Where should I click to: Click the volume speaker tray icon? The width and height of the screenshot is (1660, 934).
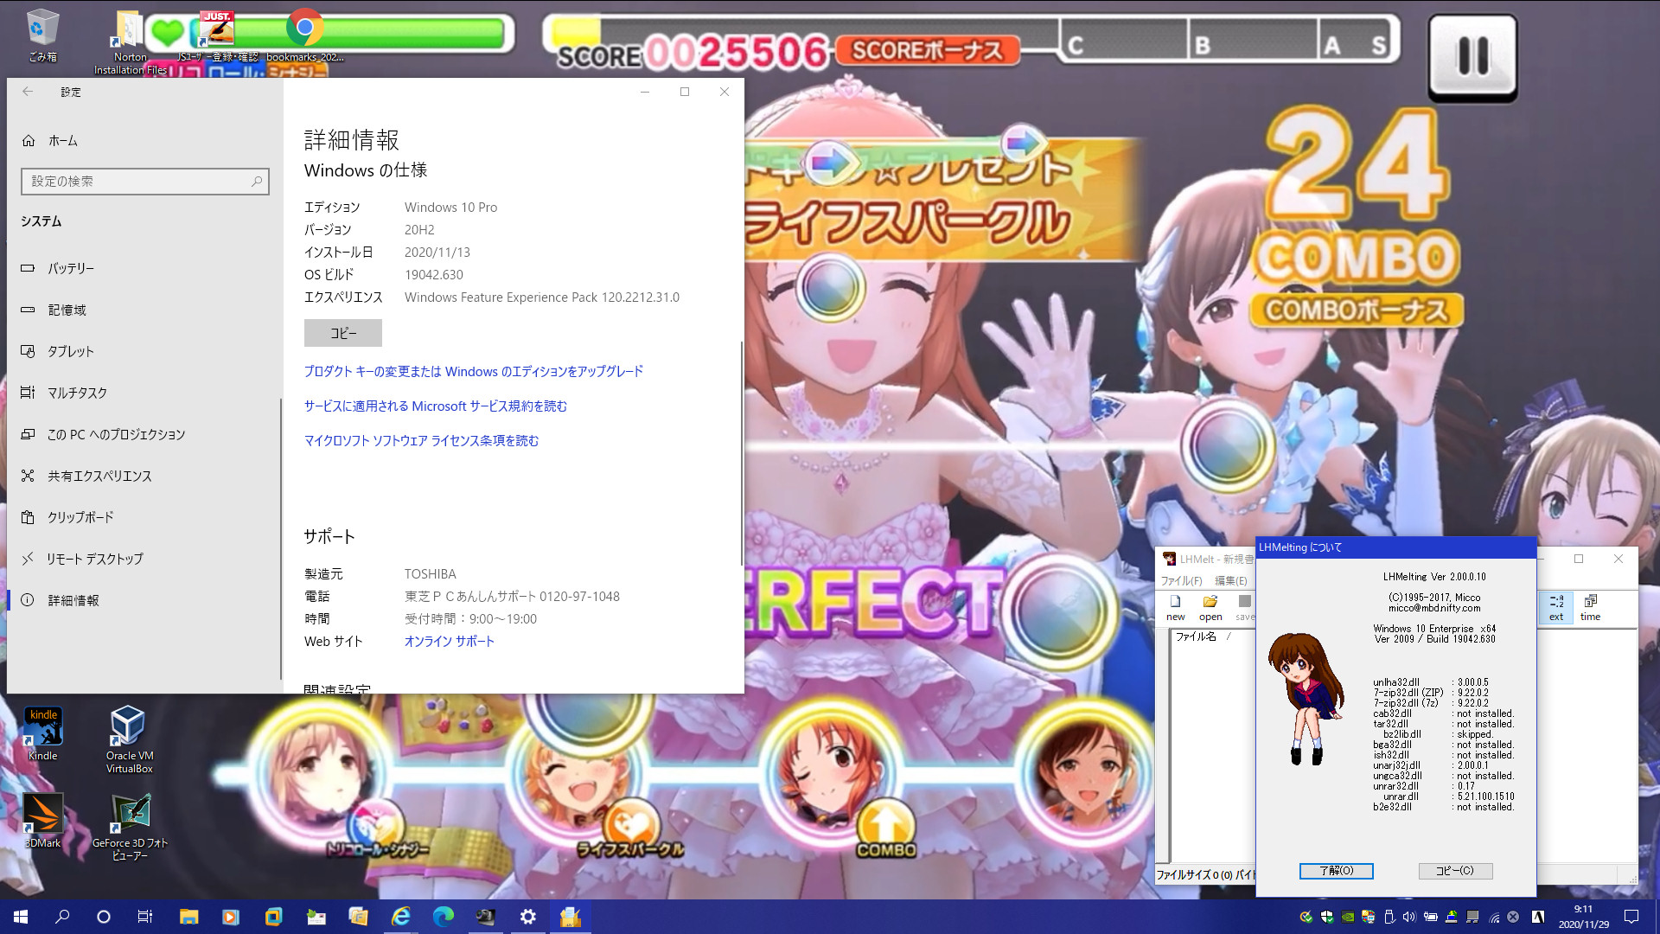[x=1409, y=917]
